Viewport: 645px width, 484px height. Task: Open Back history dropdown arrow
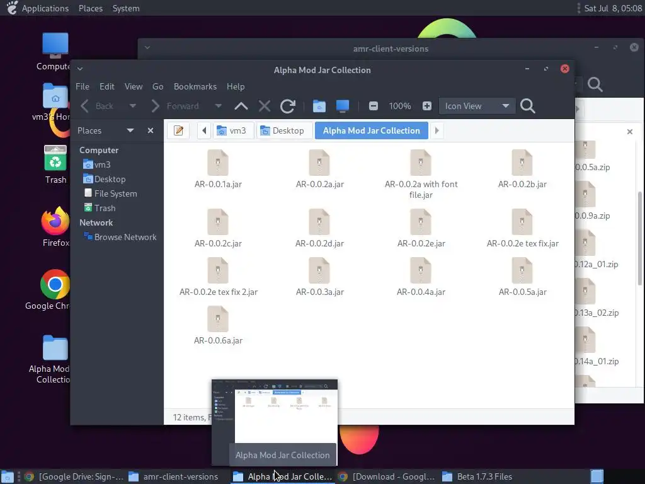pos(132,106)
